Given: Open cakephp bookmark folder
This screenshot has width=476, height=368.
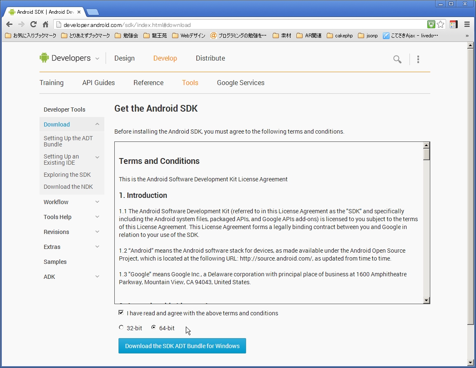Looking at the screenshot, I should [x=340, y=36].
